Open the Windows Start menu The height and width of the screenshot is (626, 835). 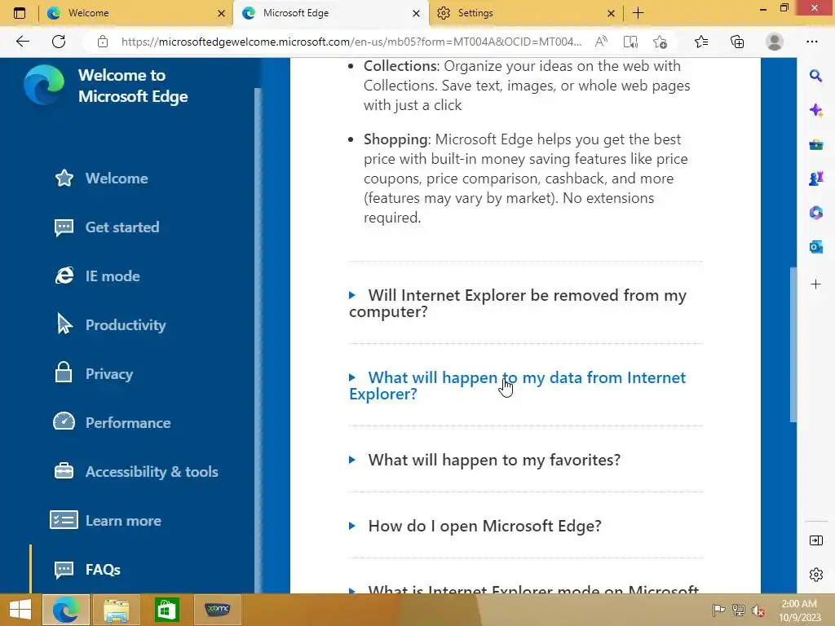[20, 610]
